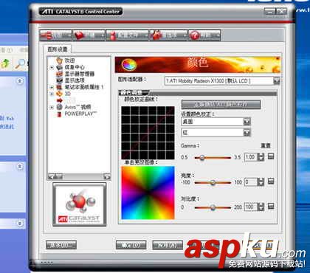Click the 确定(O) button

pos(131,245)
